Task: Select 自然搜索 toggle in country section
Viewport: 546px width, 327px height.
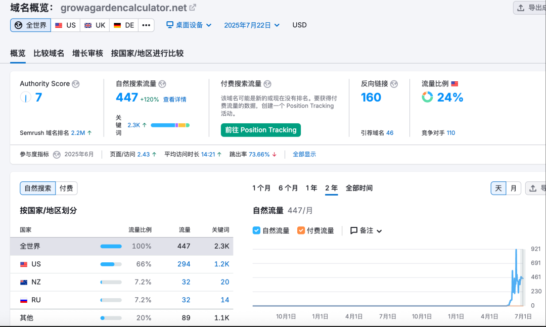Action: (37, 189)
